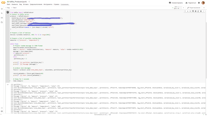Open output options three-dot menu

pyautogui.click(x=8, y=85)
